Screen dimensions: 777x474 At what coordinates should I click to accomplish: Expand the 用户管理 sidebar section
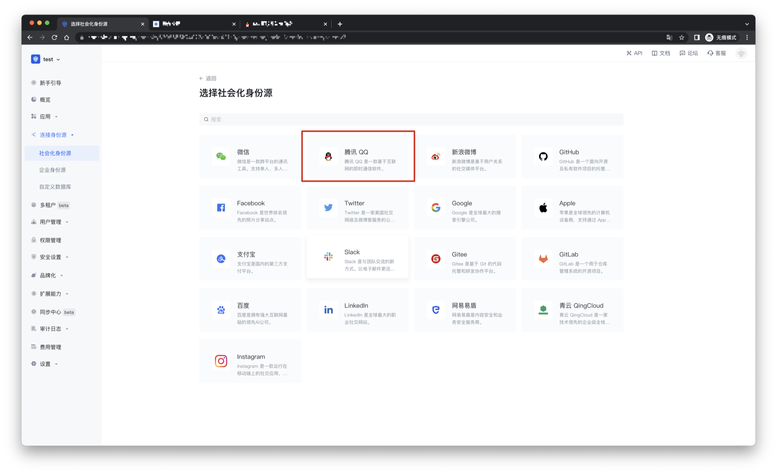(x=51, y=222)
